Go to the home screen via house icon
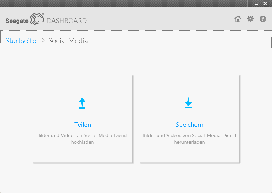Viewport: 272px width, 193px height. (238, 19)
